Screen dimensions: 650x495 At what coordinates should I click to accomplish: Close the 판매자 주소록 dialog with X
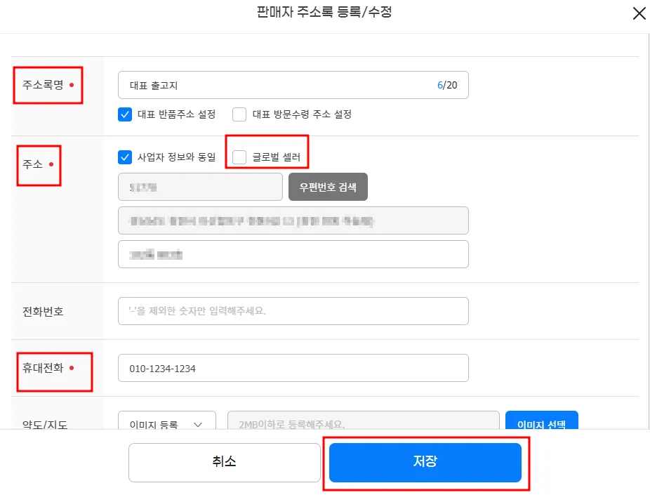tap(639, 13)
